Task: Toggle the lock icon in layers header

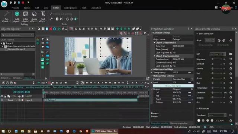Action: tap(5, 96)
